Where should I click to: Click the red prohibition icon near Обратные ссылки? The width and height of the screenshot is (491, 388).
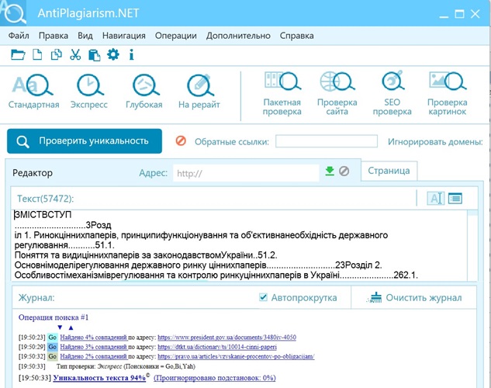point(181,141)
